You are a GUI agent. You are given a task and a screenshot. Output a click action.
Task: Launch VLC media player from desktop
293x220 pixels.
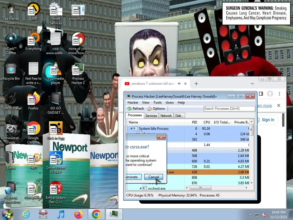coord(56,74)
